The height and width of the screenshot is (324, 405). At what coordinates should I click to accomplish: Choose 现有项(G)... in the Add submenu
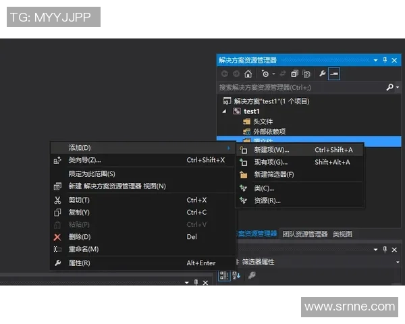point(271,162)
